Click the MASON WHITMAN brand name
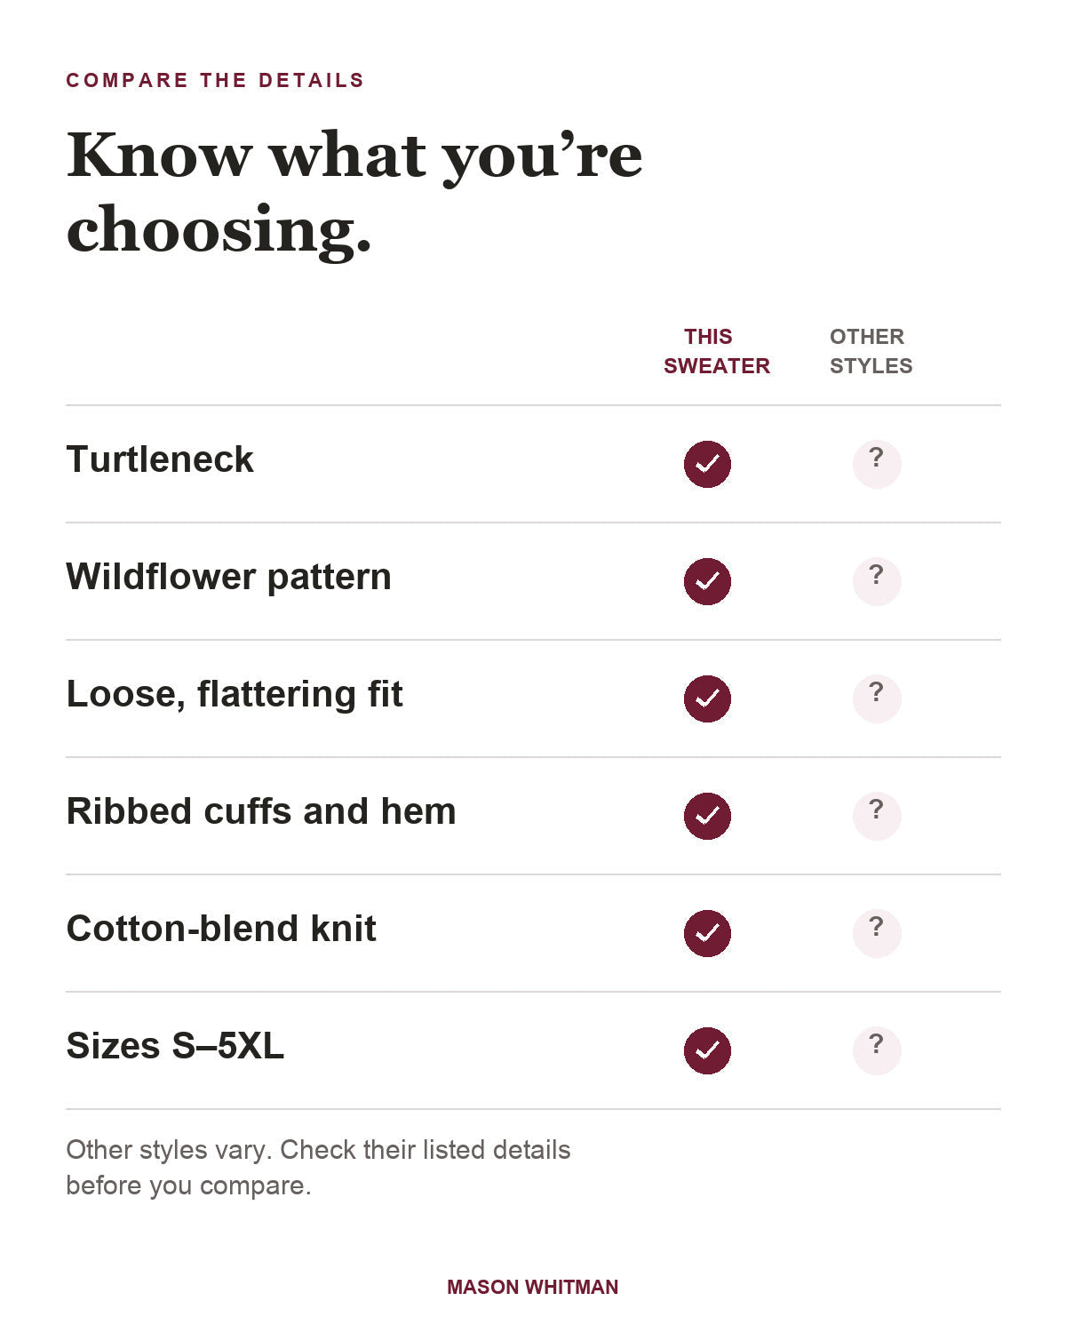 533,1287
